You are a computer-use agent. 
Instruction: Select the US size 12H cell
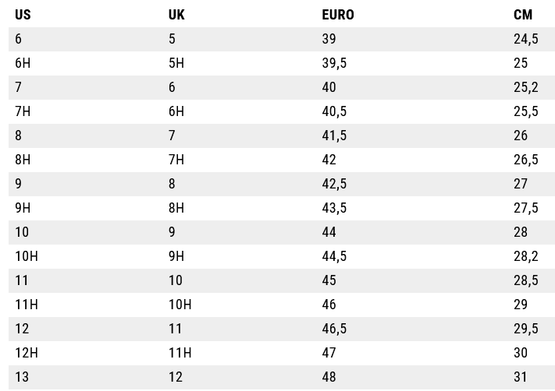coord(27,353)
